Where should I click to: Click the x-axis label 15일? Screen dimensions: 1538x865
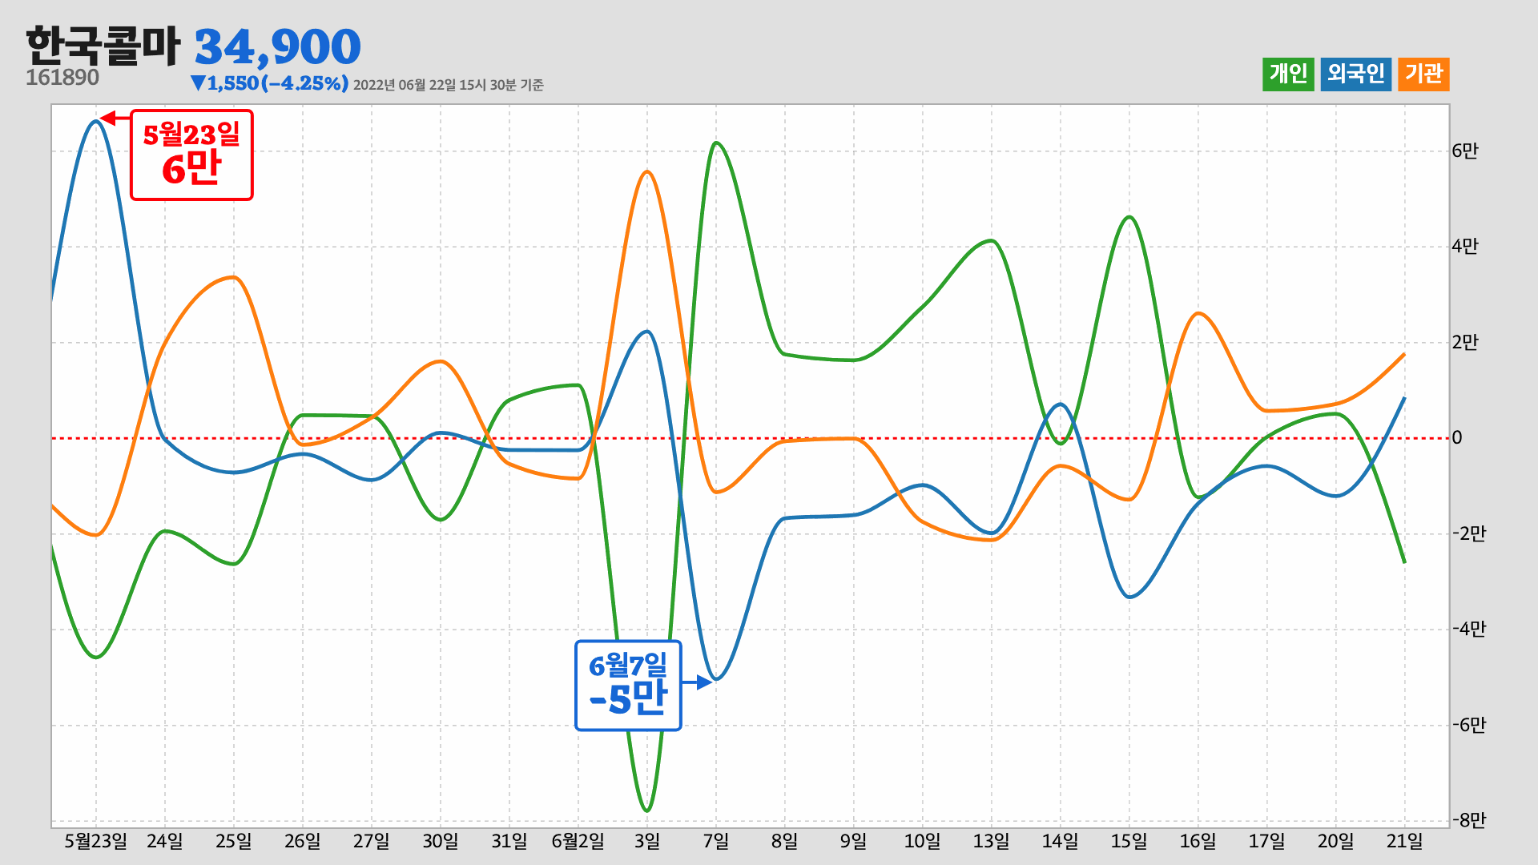pyautogui.click(x=1129, y=841)
